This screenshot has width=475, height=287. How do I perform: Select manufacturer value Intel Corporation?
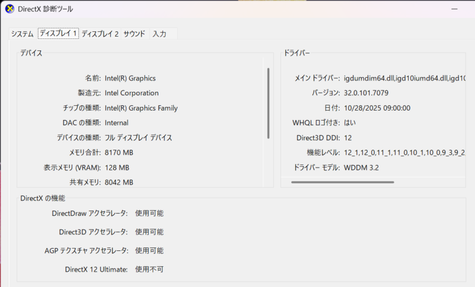click(132, 93)
